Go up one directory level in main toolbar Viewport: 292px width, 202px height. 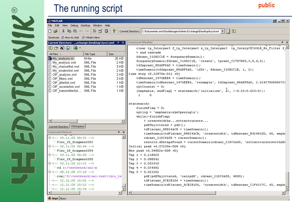coord(234,31)
